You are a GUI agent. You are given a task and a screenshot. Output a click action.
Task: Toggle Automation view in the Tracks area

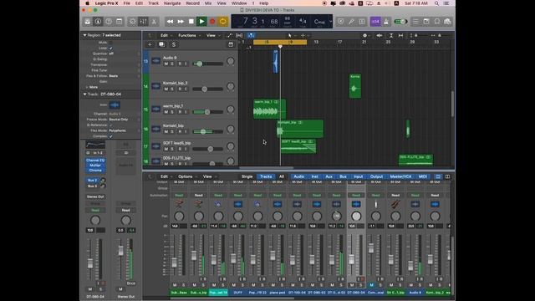[x=230, y=35]
